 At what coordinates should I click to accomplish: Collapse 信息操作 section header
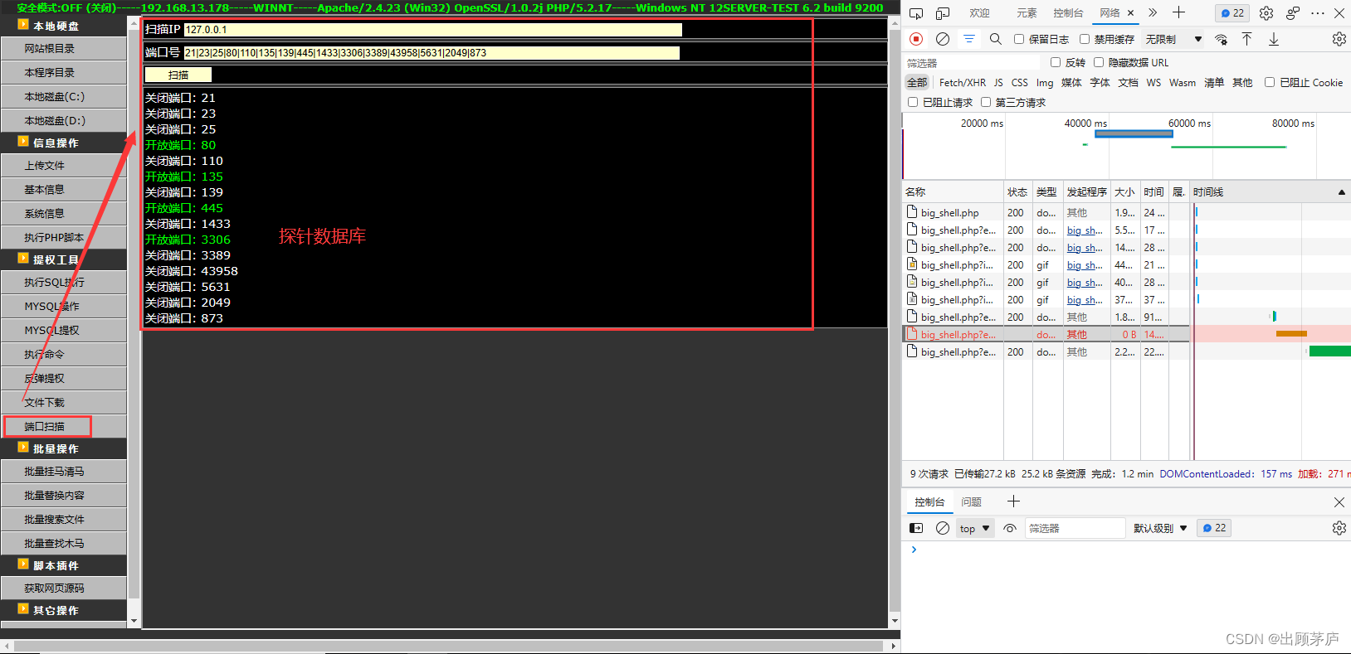click(63, 143)
